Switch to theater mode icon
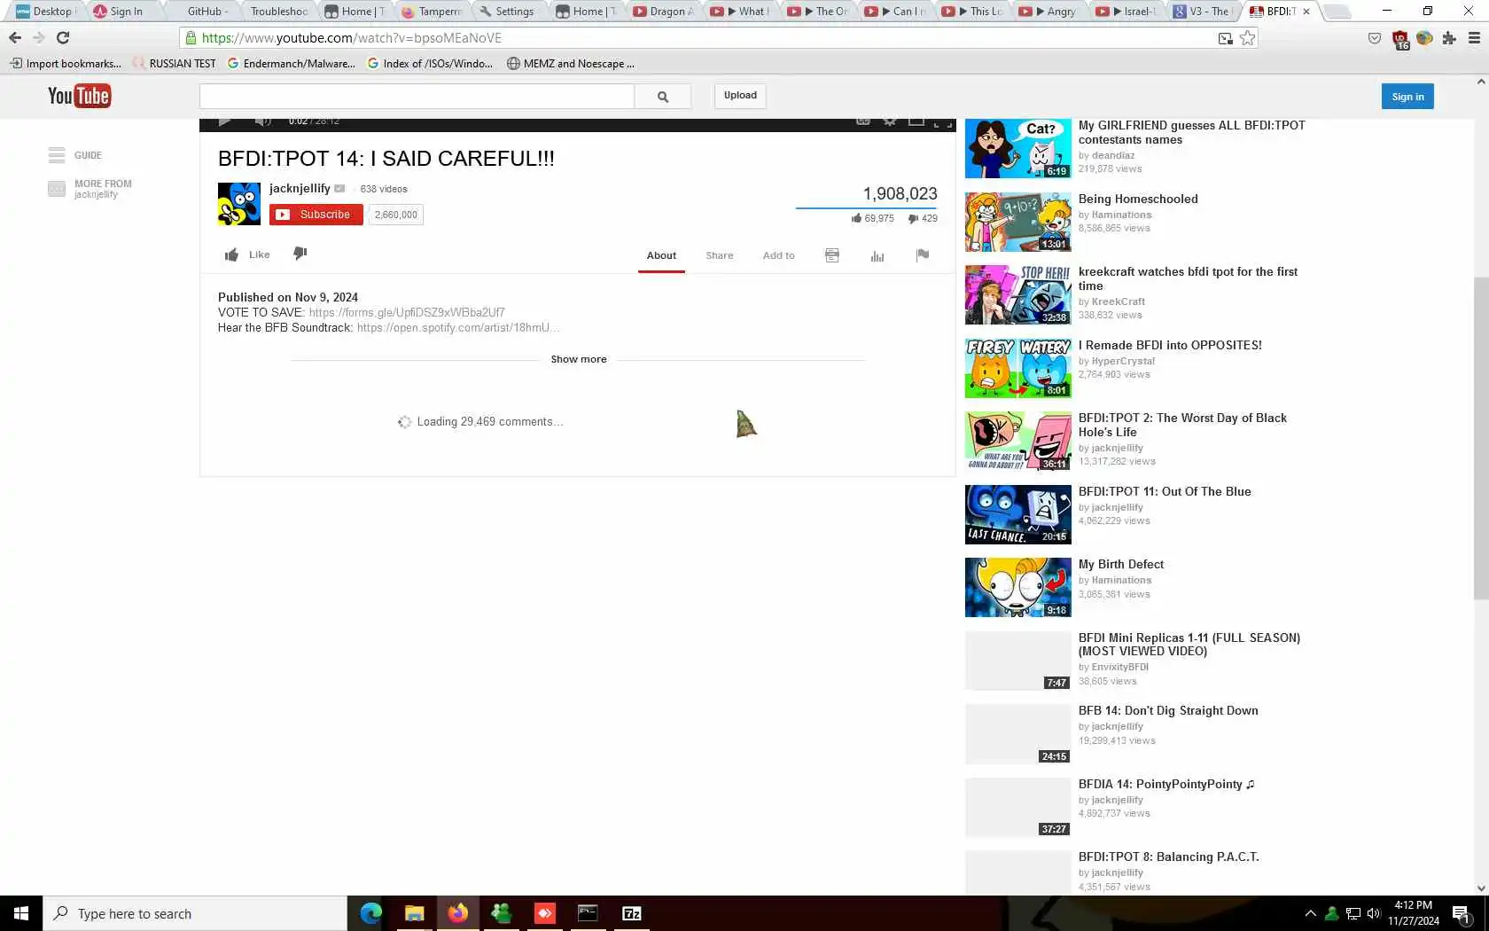 click(x=916, y=121)
